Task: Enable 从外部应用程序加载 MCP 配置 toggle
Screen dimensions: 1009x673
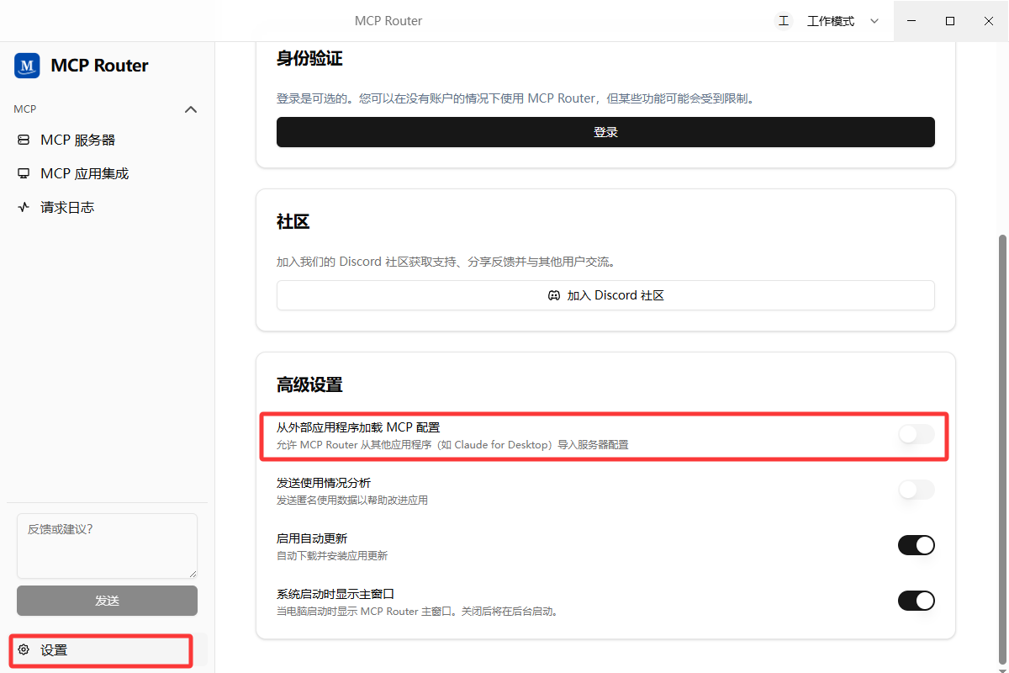Action: click(x=917, y=434)
